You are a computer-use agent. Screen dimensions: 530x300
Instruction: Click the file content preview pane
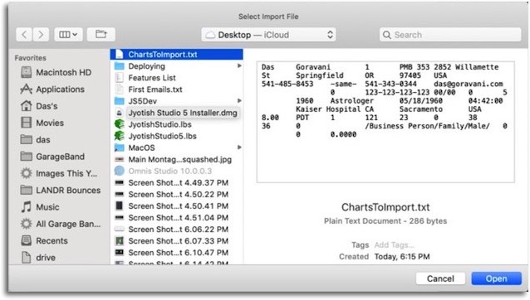[x=385, y=122]
